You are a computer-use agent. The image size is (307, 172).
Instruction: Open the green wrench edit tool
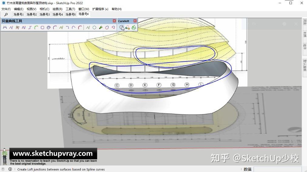point(101,28)
